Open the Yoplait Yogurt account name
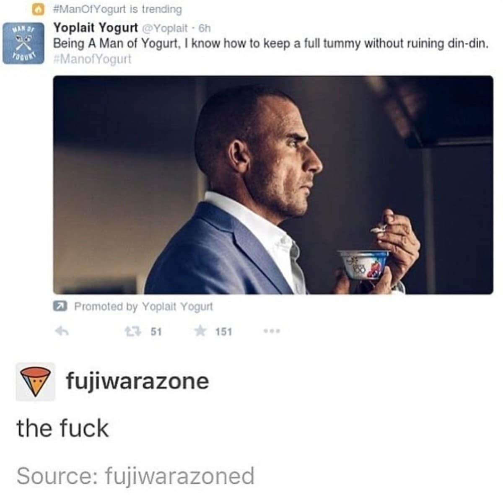The height and width of the screenshot is (495, 503). point(96,28)
